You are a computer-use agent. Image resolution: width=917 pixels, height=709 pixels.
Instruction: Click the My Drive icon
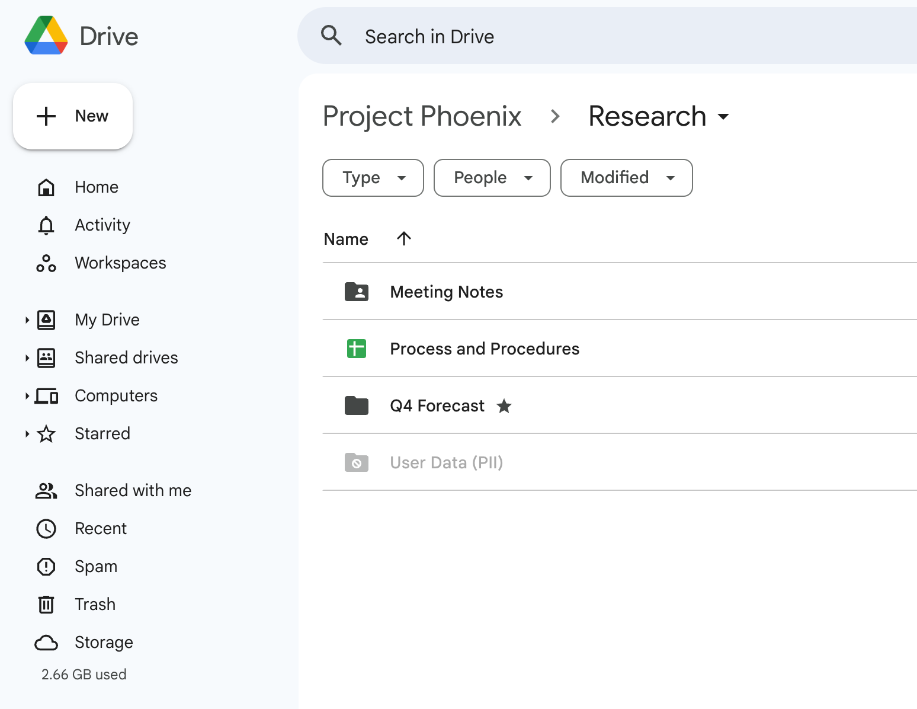pyautogui.click(x=46, y=320)
